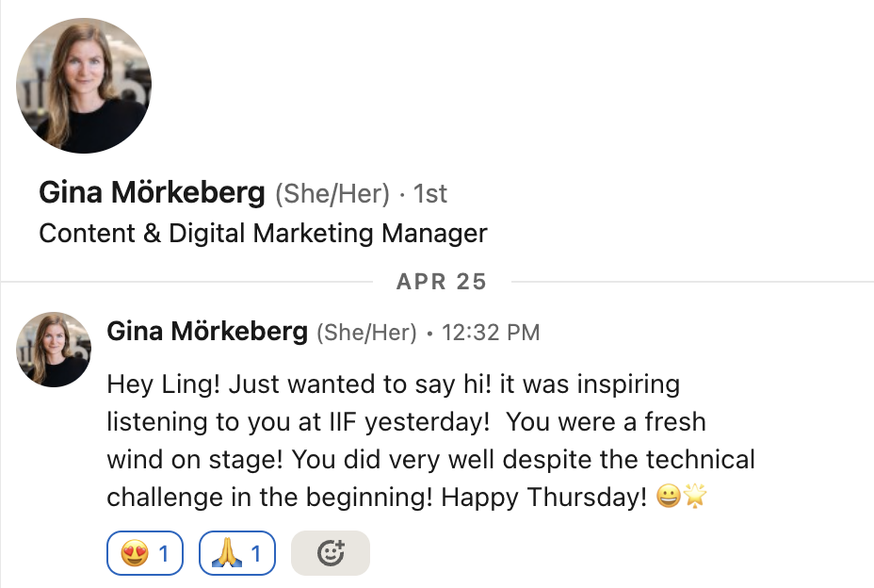Open profile via header name Gina Mörkeberg
The image size is (874, 588).
pyautogui.click(x=152, y=193)
